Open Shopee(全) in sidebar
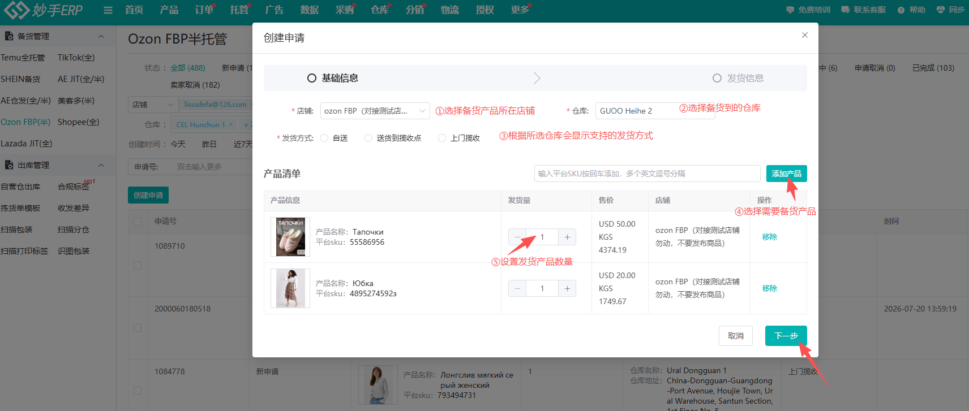 [x=78, y=122]
